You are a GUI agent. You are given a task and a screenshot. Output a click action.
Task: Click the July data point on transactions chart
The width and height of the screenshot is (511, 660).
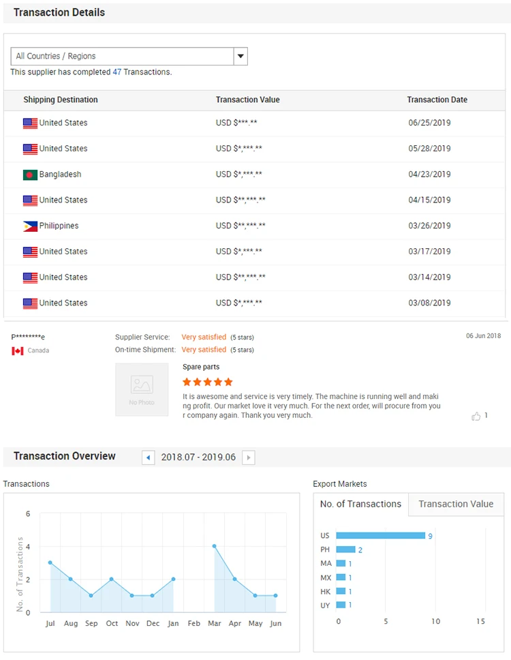point(50,562)
